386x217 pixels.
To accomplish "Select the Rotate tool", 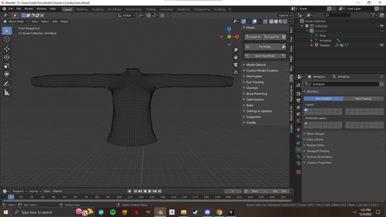I will pos(7,57).
